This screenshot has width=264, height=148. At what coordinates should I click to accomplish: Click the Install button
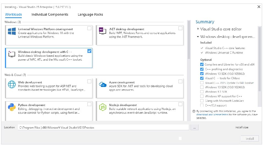pos(250,139)
